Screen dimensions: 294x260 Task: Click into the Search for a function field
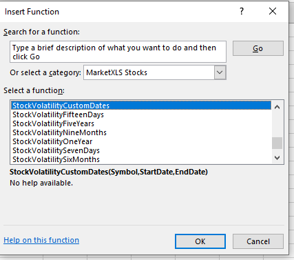click(x=118, y=52)
